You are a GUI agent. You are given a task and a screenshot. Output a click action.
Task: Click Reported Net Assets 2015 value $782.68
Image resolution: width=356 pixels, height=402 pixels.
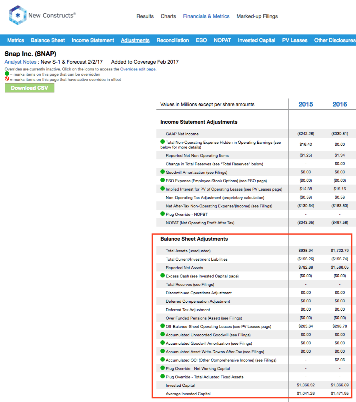pyautogui.click(x=306, y=267)
